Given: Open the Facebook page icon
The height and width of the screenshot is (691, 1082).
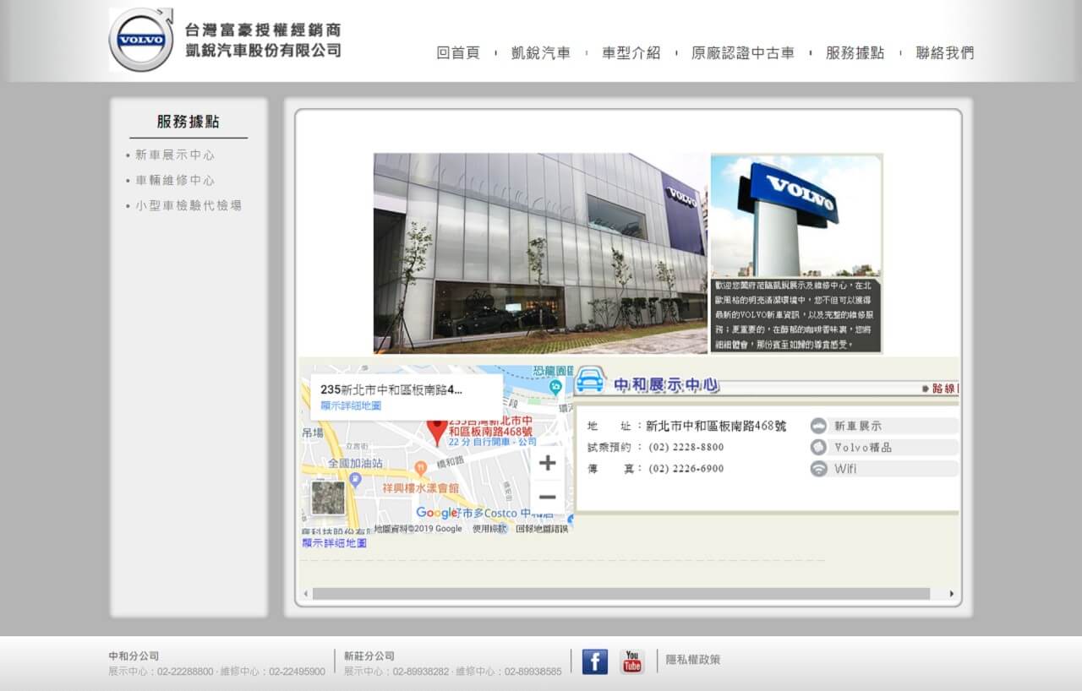Looking at the screenshot, I should click(594, 661).
